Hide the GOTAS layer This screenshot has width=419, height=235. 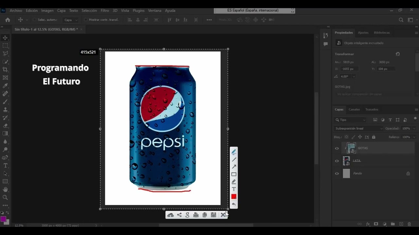[x=337, y=149]
